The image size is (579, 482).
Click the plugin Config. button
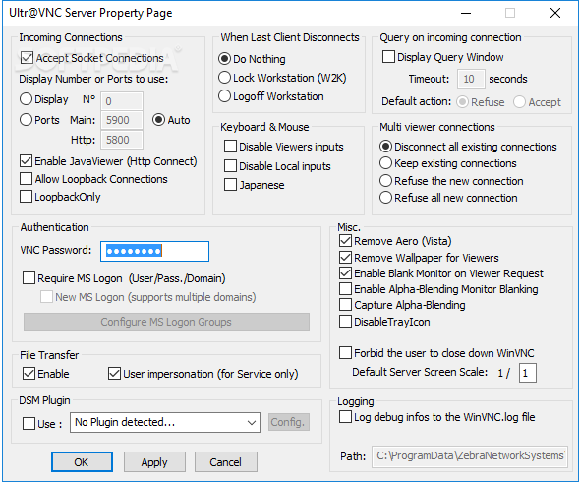coord(289,422)
